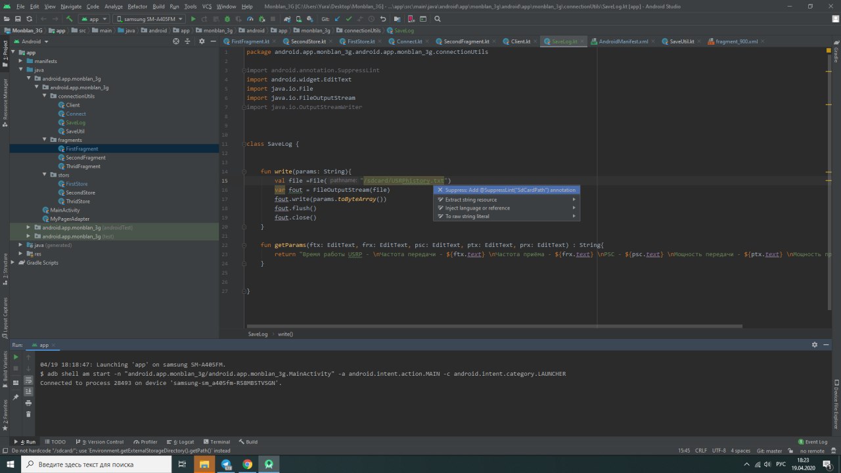Open the TODO tool window
The height and width of the screenshot is (473, 841).
click(55, 441)
